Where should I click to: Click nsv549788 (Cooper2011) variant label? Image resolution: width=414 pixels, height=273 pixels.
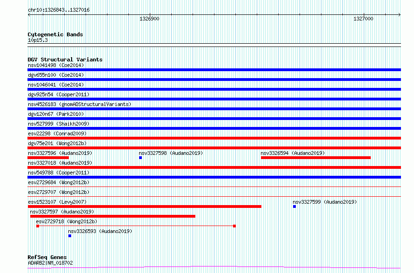[59, 173]
